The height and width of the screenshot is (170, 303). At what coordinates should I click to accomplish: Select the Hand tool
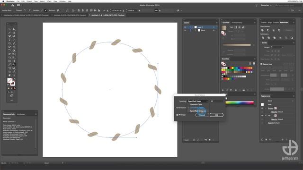pyautogui.click(x=9, y=75)
